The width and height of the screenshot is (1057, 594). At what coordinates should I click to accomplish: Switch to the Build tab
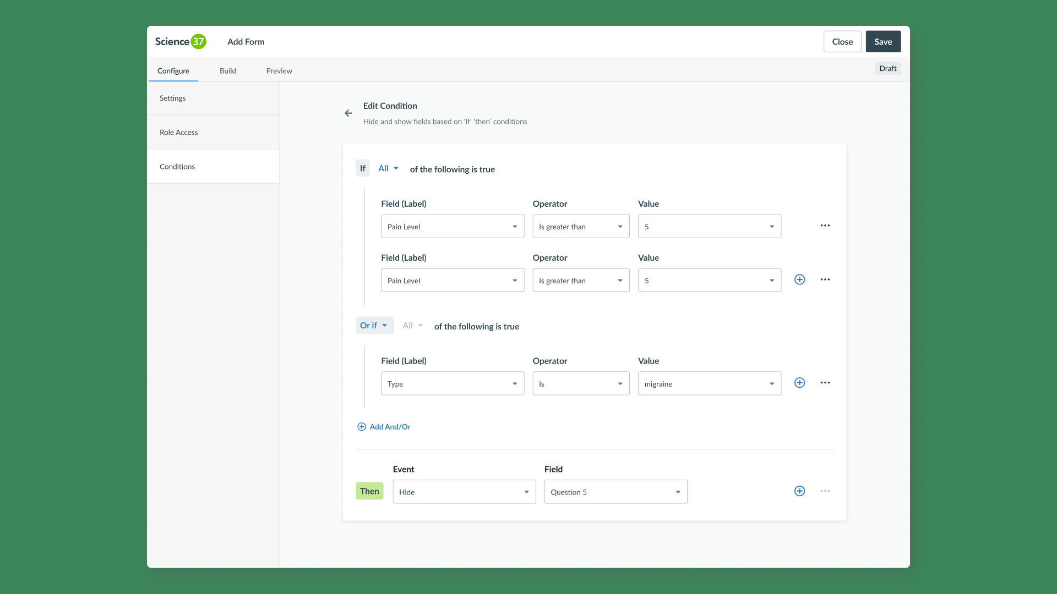click(227, 71)
